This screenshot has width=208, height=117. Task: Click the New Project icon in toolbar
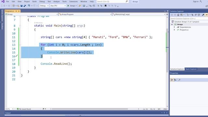pyautogui.click(x=13, y=6)
